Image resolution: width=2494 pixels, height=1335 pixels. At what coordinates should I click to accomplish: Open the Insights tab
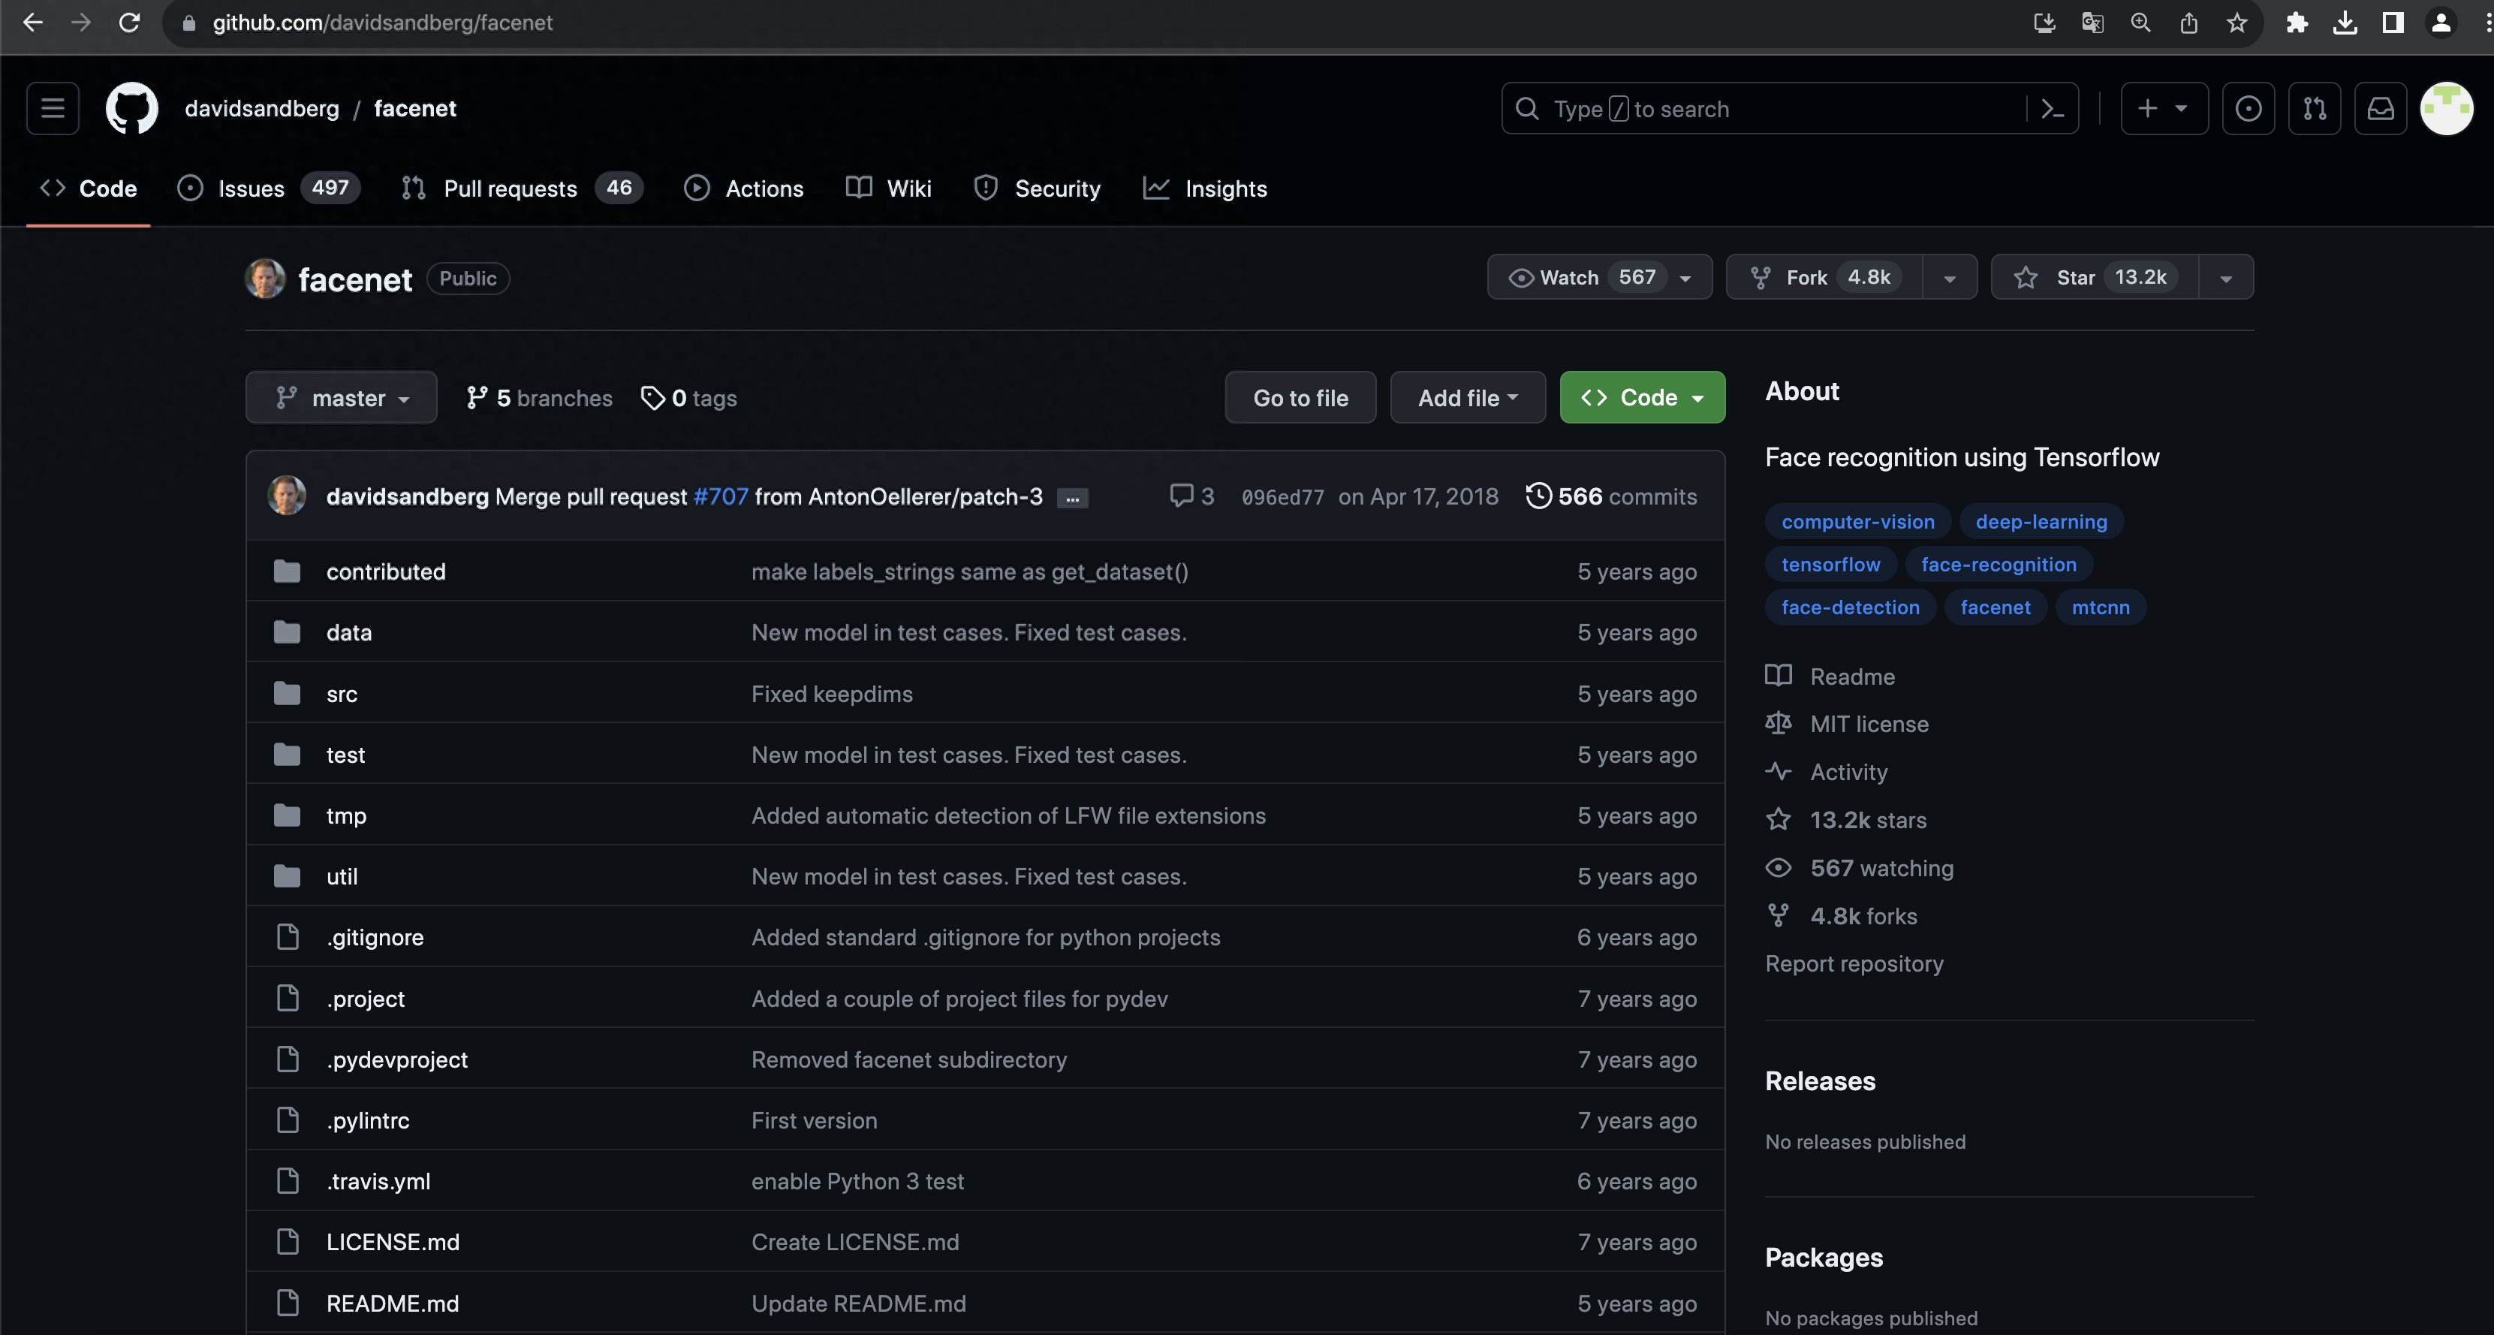(x=1206, y=188)
